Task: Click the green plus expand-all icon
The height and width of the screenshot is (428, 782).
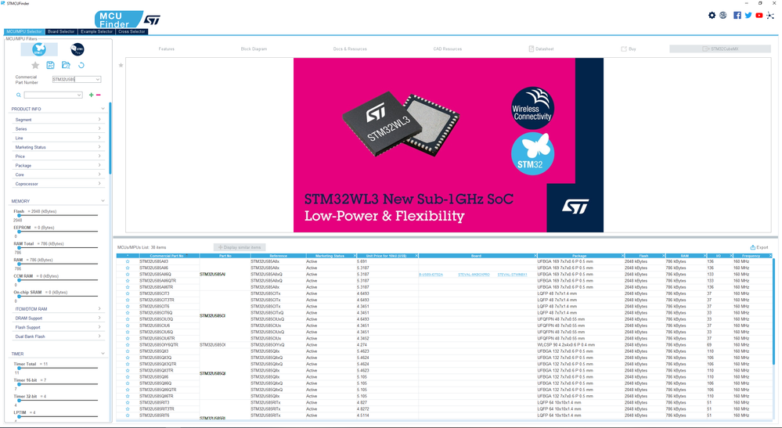Action: pos(91,95)
